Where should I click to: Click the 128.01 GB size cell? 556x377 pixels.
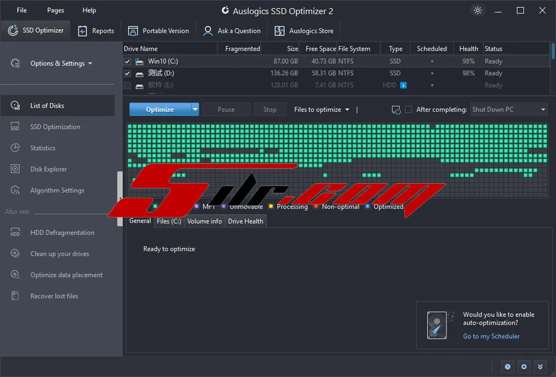click(x=284, y=85)
